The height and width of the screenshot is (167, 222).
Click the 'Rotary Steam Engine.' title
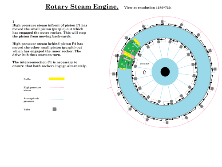point(82,7)
